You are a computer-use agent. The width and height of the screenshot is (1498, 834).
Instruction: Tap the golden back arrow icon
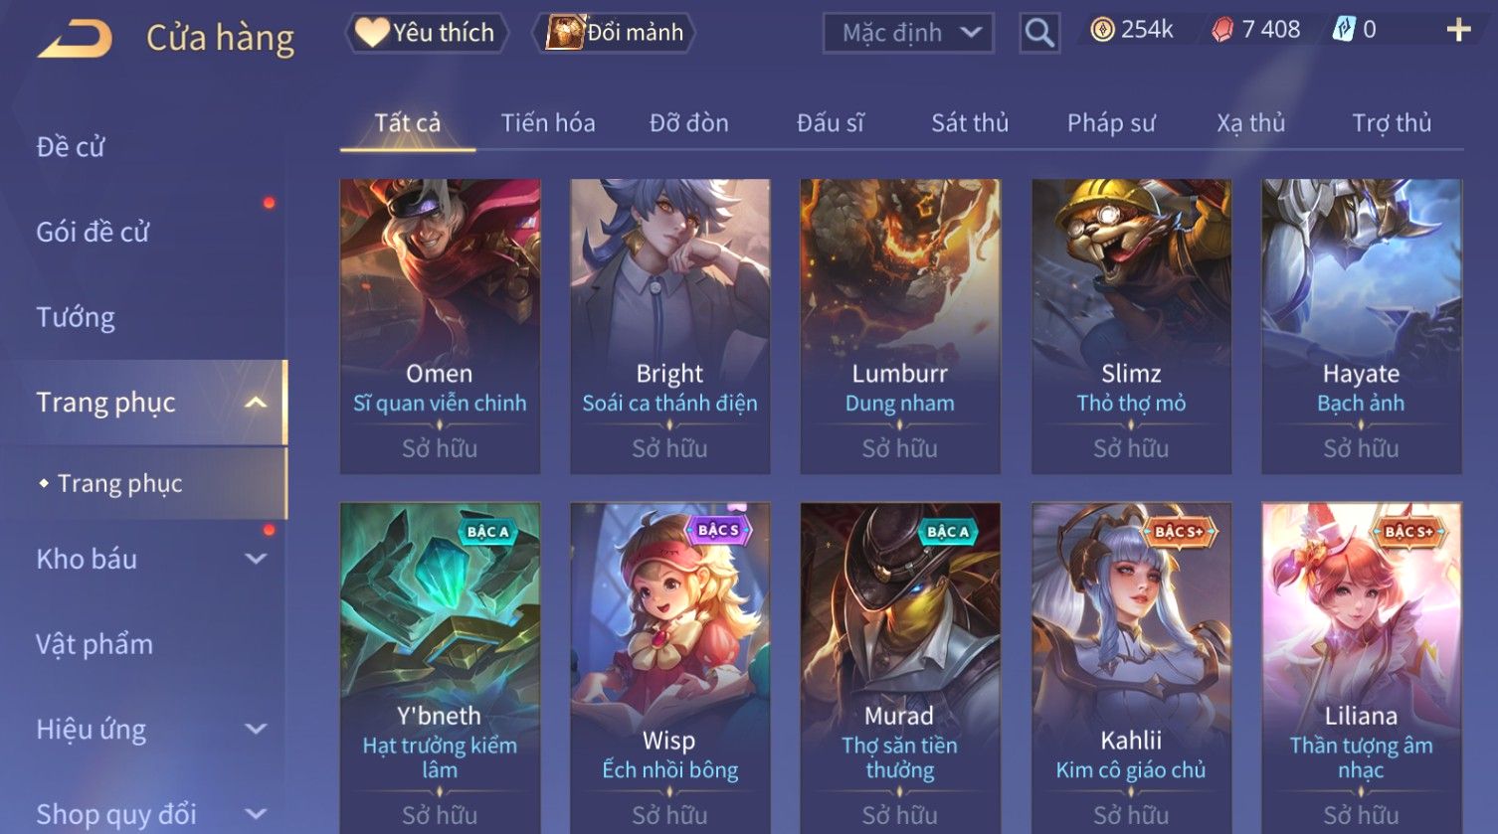pyautogui.click(x=75, y=39)
